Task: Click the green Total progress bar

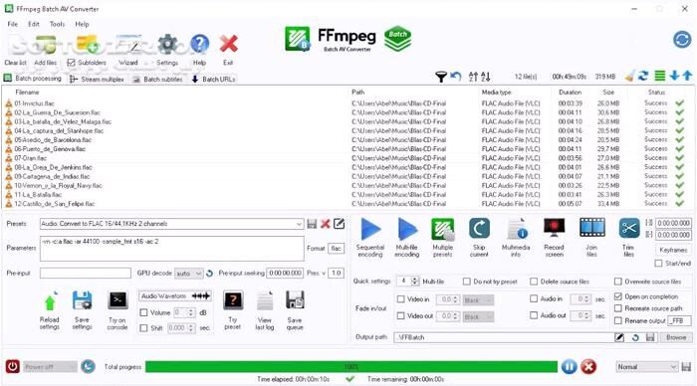Action: click(351, 367)
